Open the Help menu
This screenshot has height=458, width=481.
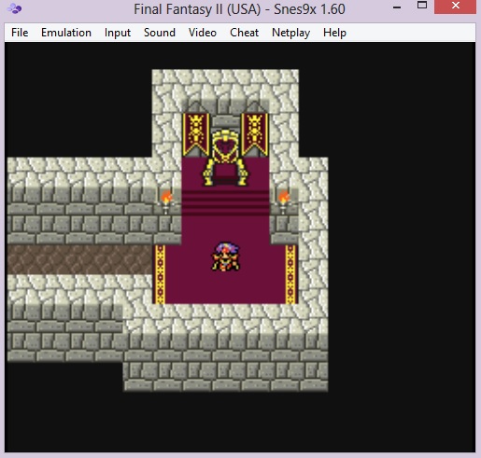(334, 33)
